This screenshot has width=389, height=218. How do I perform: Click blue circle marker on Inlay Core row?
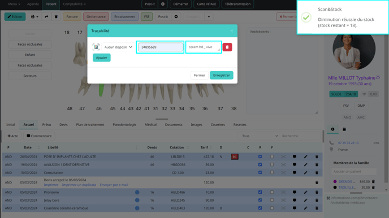click(x=137, y=200)
